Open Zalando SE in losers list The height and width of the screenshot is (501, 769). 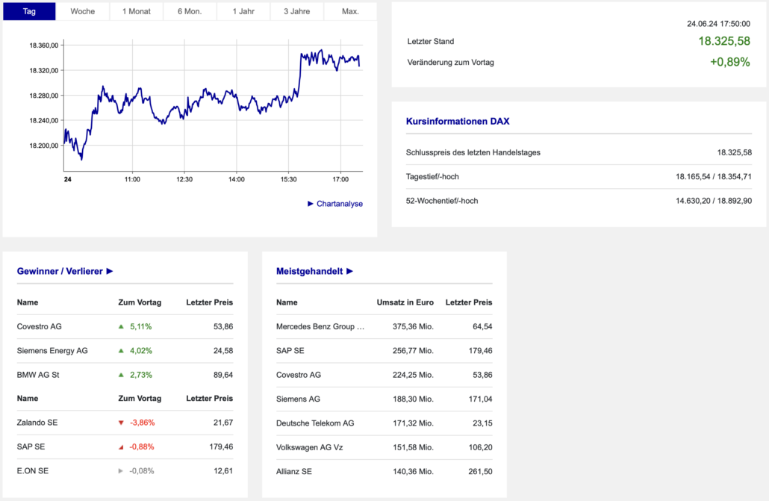pos(37,423)
